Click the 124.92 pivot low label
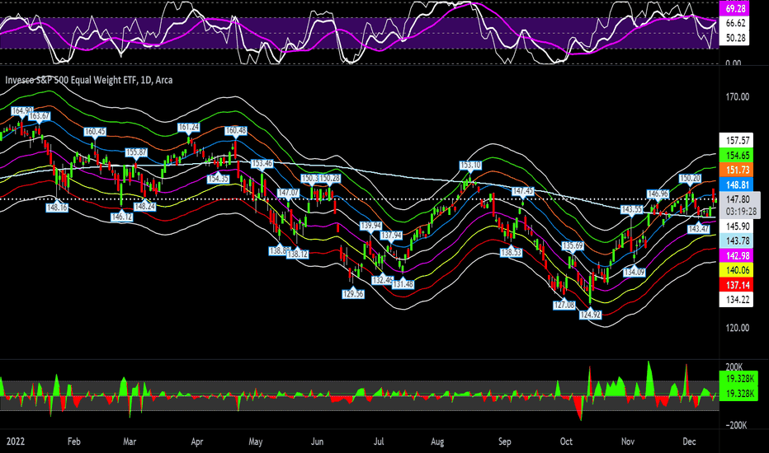The width and height of the screenshot is (769, 453). (590, 315)
